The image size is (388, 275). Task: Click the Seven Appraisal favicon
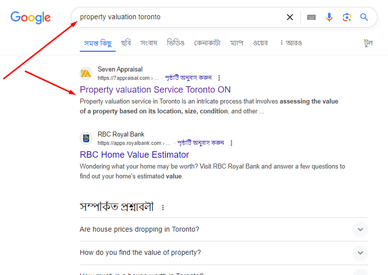pyautogui.click(x=86, y=73)
